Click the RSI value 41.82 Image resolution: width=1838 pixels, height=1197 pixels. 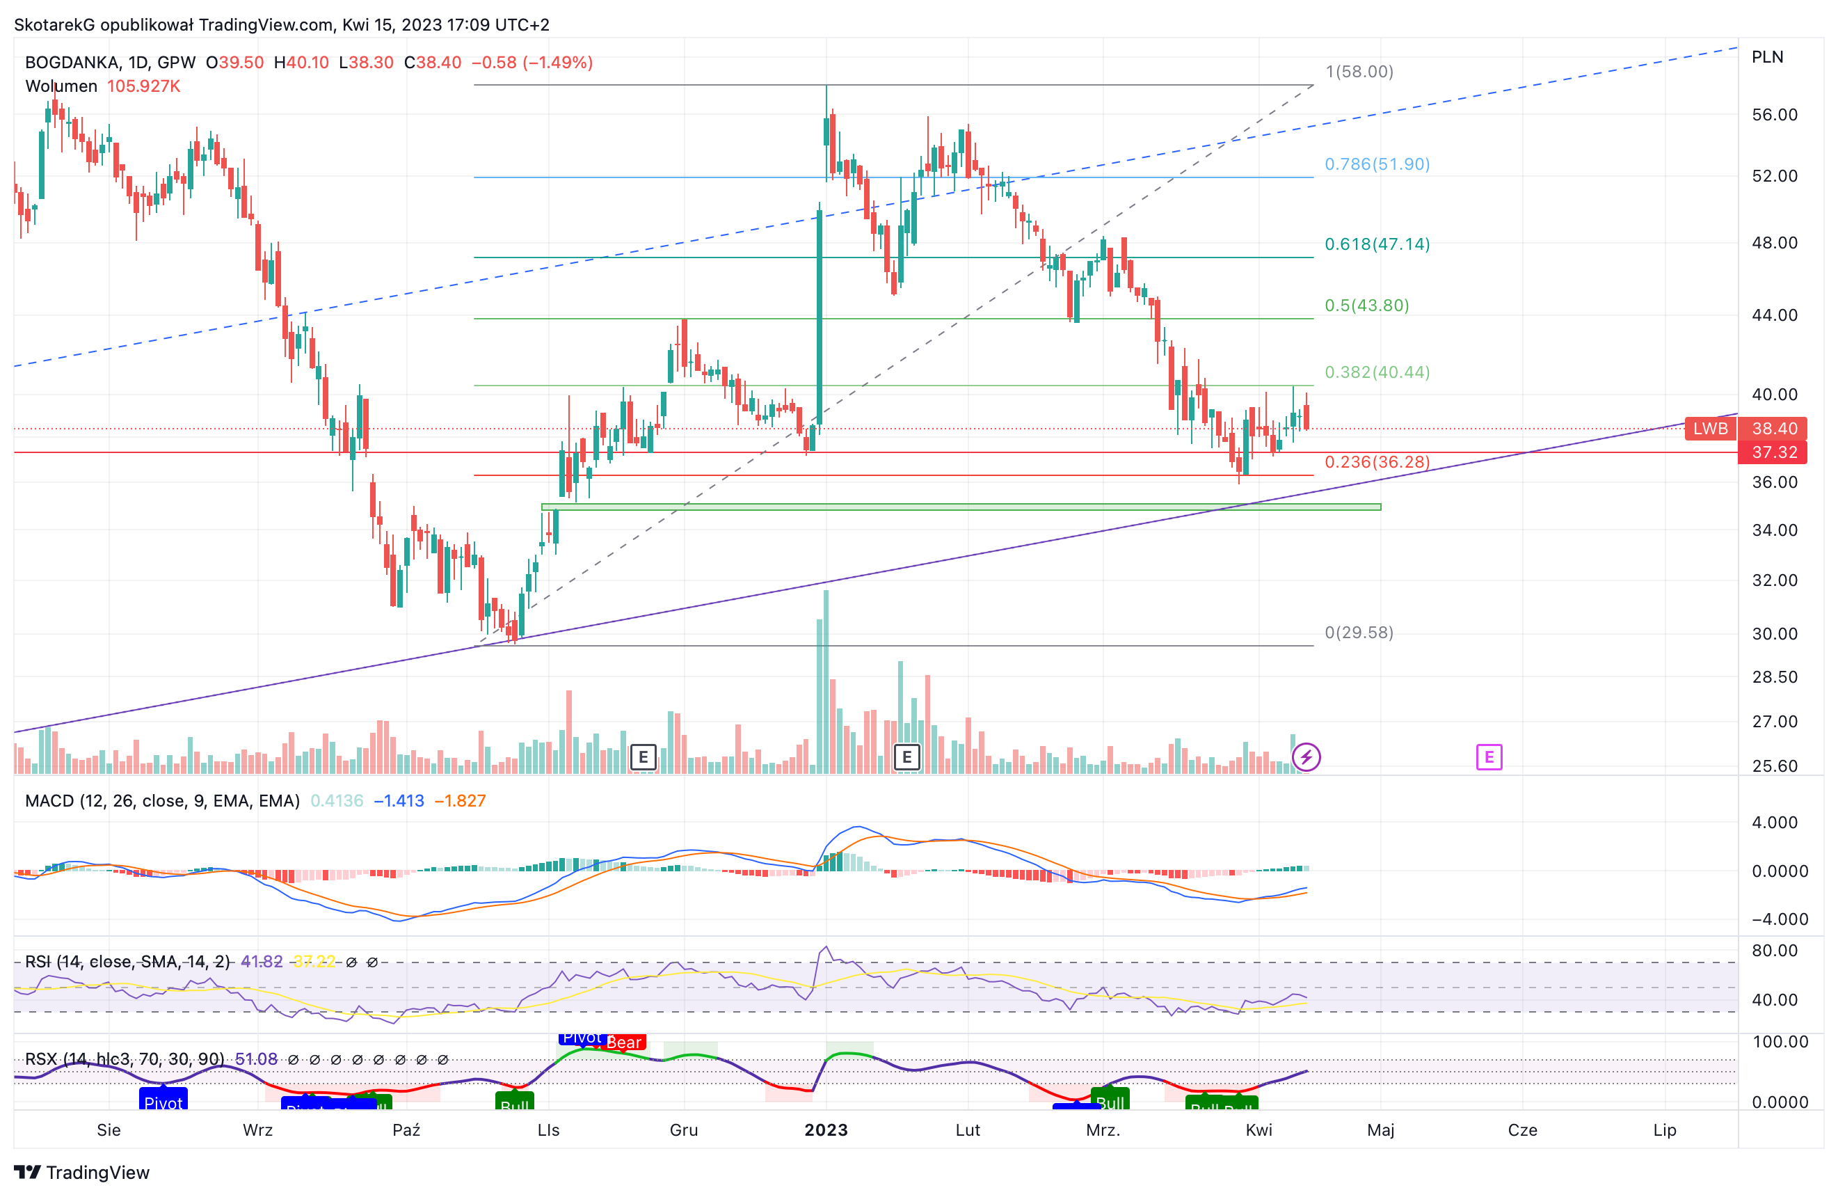(262, 961)
